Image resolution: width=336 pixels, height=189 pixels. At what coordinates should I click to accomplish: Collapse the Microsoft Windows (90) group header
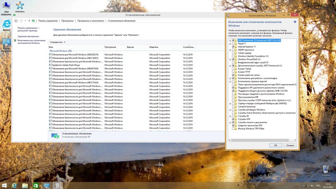coord(61,51)
